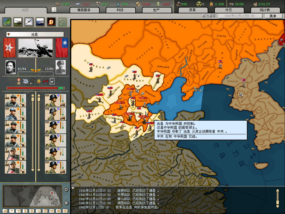Screen dimensions: 285x214
Task: Open the 贸易 tab
Action: (193, 10)
